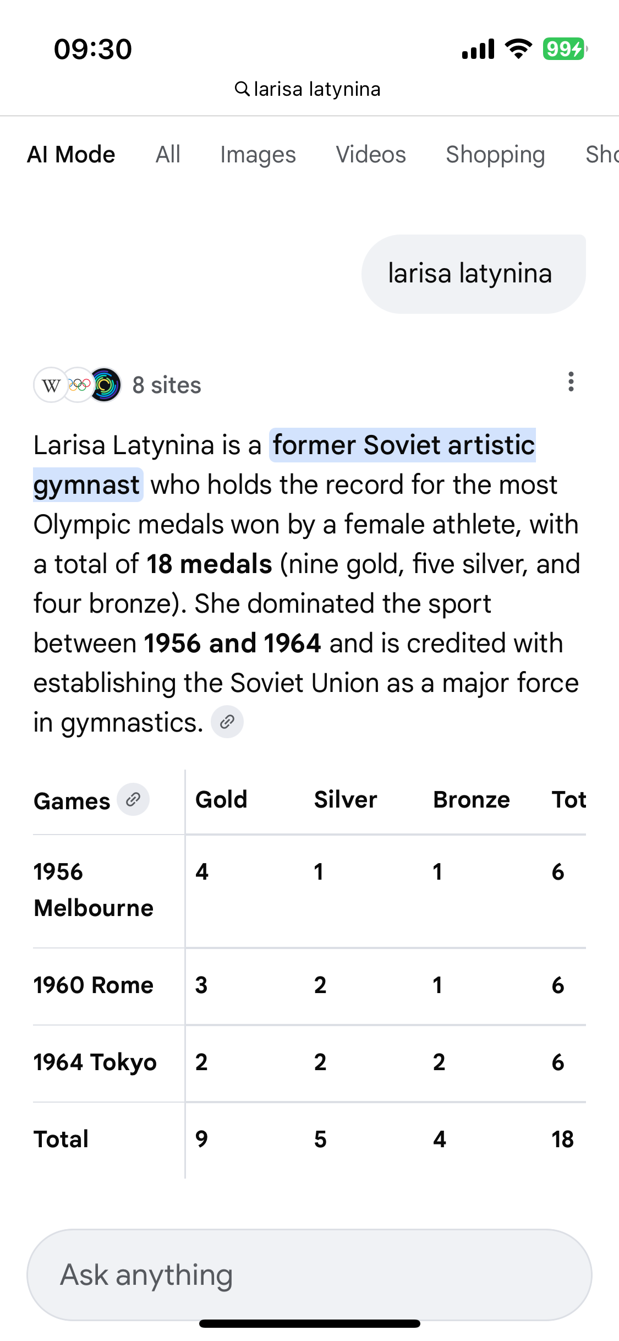The height and width of the screenshot is (1341, 619).
Task: Tap the highlighted 'former Soviet artistic' text
Action: [403, 445]
